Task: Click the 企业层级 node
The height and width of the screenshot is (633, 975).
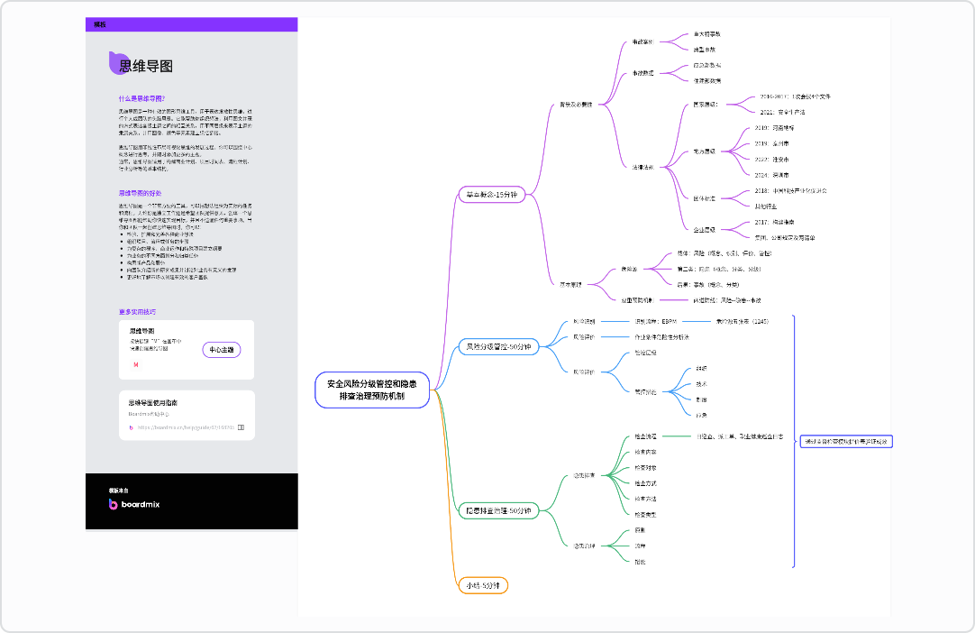Action: click(705, 230)
